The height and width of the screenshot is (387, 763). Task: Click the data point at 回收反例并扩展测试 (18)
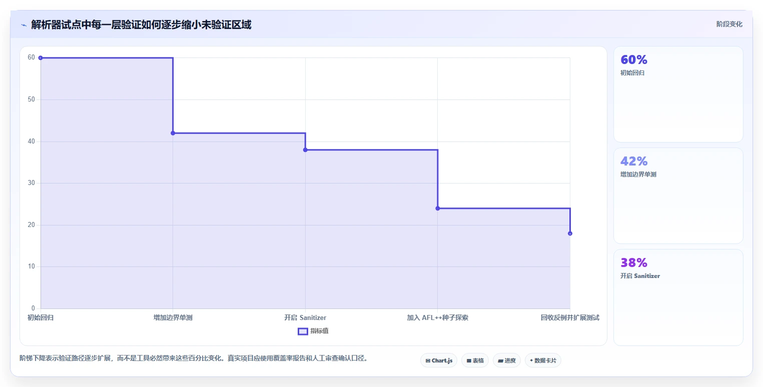coord(570,233)
